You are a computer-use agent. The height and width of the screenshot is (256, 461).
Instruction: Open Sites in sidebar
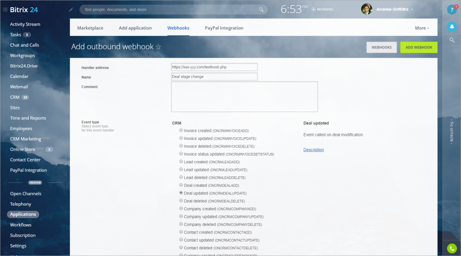click(x=15, y=108)
